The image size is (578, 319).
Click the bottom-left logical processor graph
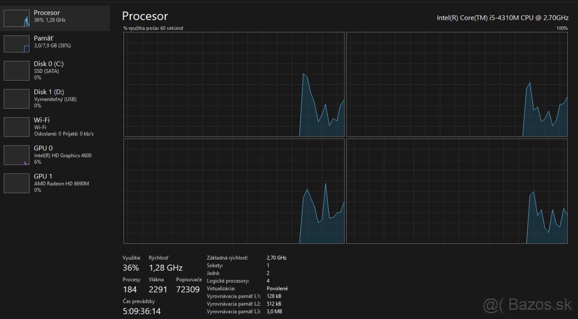[x=234, y=191]
